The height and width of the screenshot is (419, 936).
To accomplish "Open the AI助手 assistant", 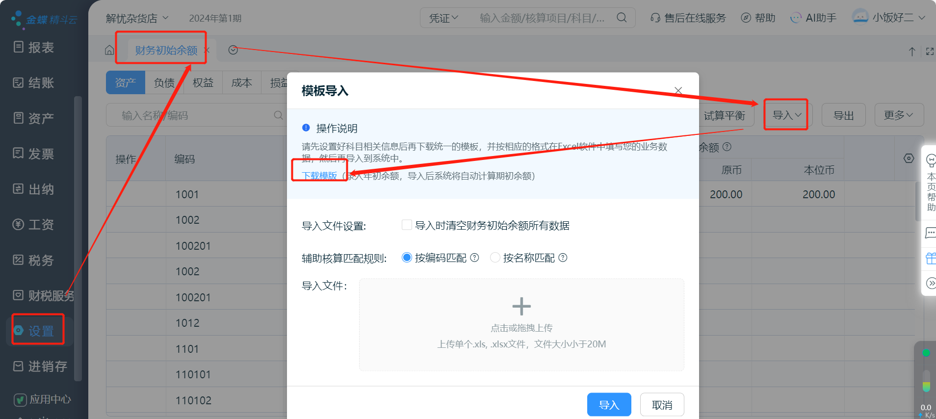I will tap(813, 18).
